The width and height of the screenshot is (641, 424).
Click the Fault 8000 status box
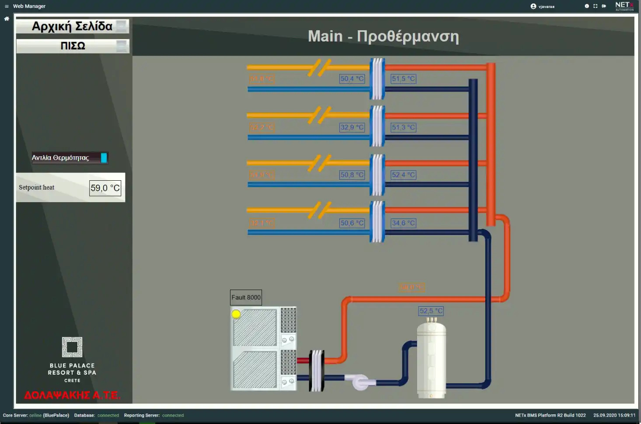246,298
